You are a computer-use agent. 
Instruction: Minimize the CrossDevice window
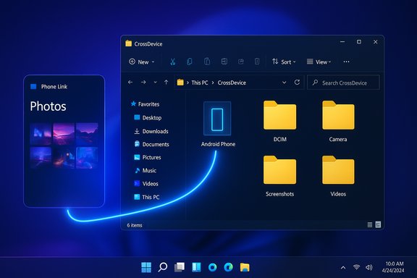pos(342,42)
